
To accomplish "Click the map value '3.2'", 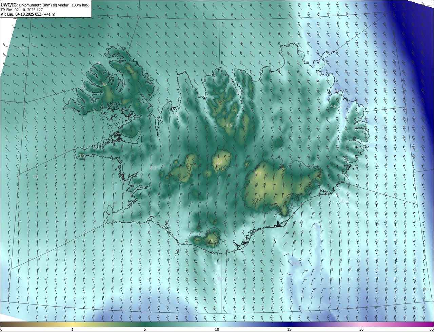I will tap(213, 241).
